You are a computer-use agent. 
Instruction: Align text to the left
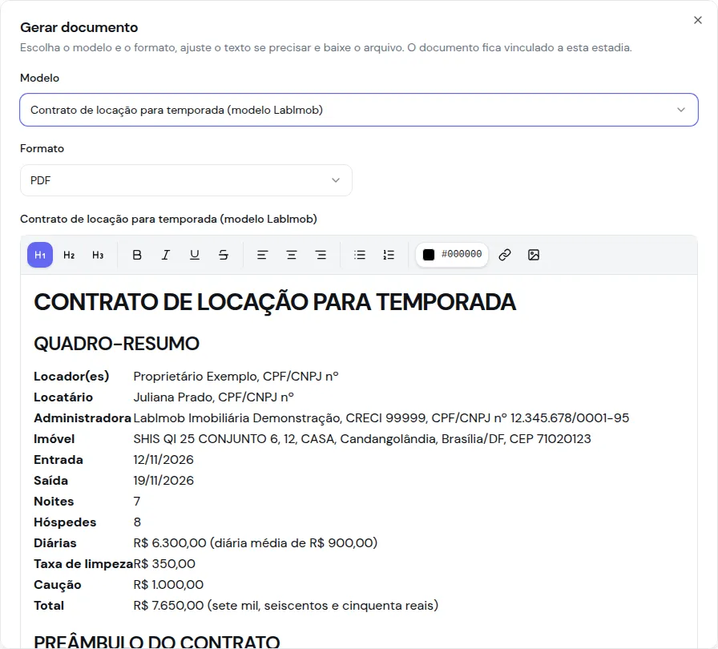[262, 255]
